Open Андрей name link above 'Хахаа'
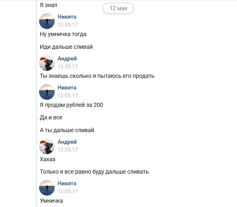Screen dimensions: 237x207 (67, 142)
